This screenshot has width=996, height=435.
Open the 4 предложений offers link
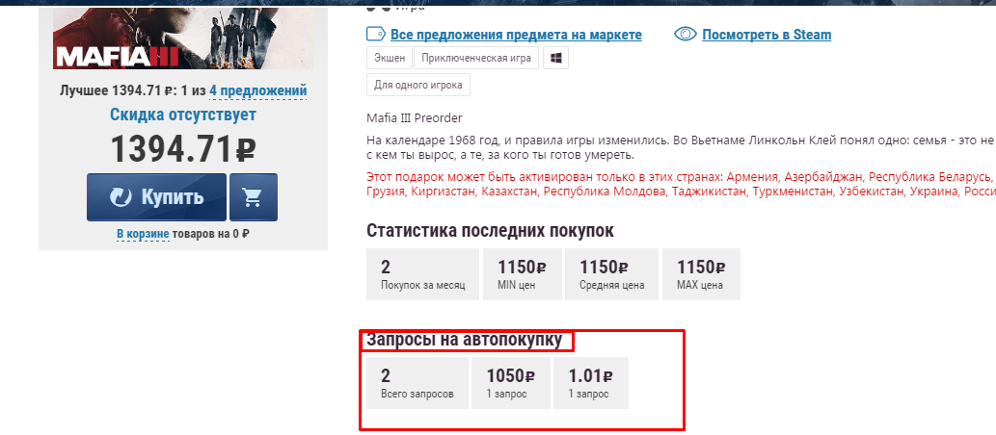(257, 90)
